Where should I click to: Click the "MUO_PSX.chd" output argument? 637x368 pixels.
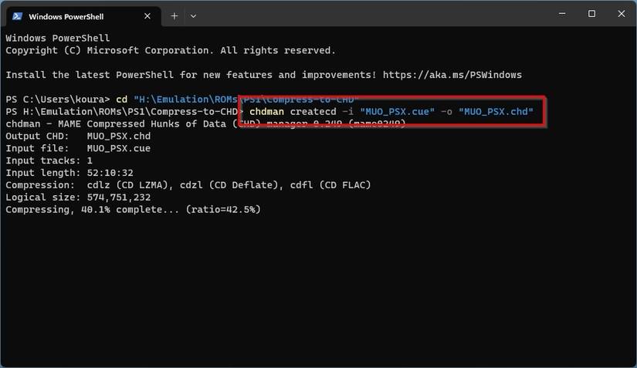click(496, 112)
